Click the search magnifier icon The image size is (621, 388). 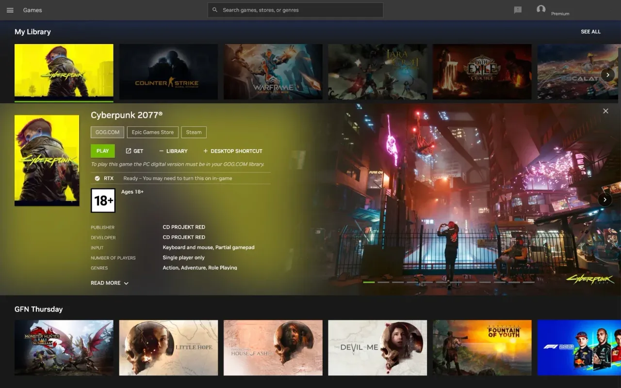(x=215, y=10)
